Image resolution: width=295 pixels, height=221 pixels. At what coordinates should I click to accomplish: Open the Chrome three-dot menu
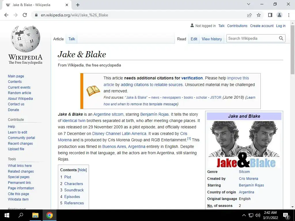tap(289, 15)
